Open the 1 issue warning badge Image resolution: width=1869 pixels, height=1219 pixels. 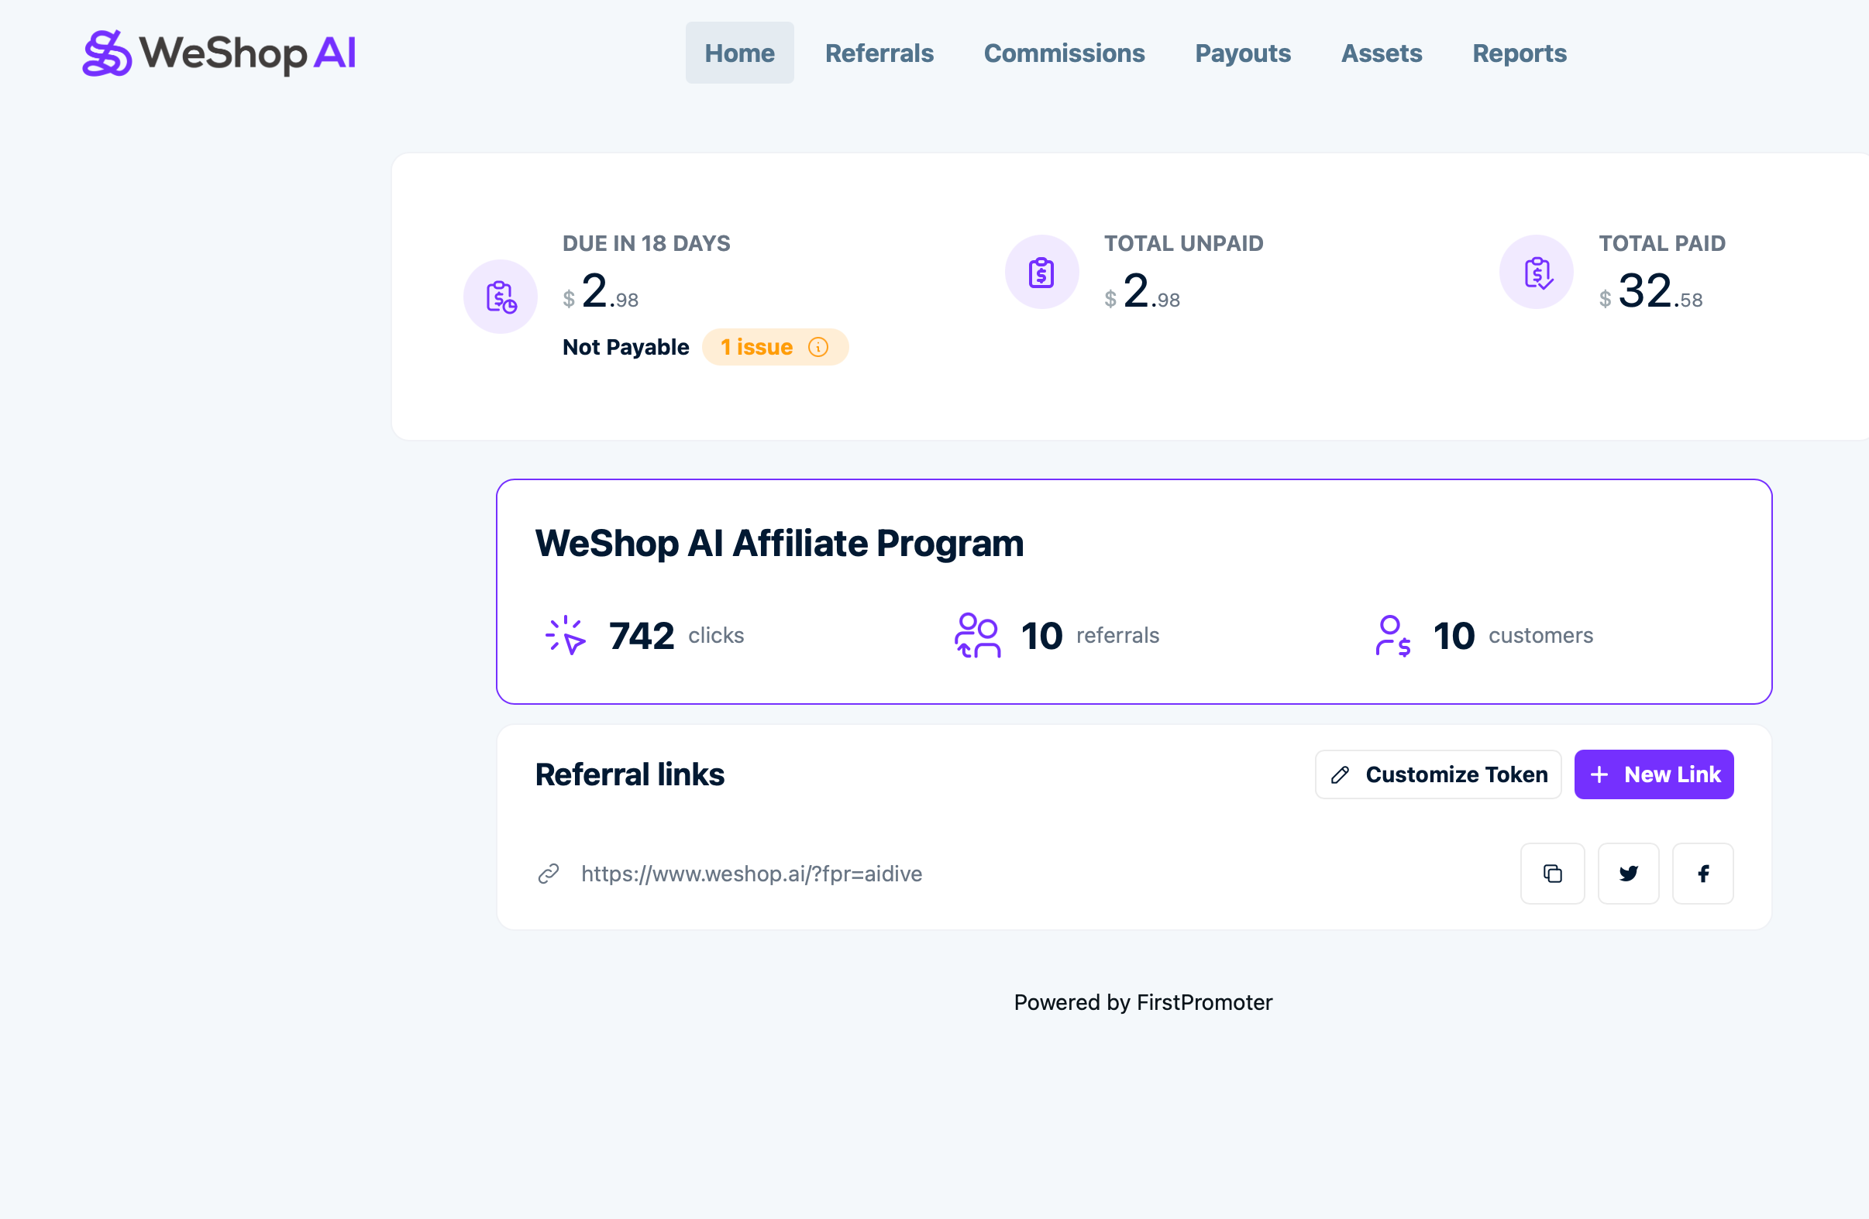point(774,347)
